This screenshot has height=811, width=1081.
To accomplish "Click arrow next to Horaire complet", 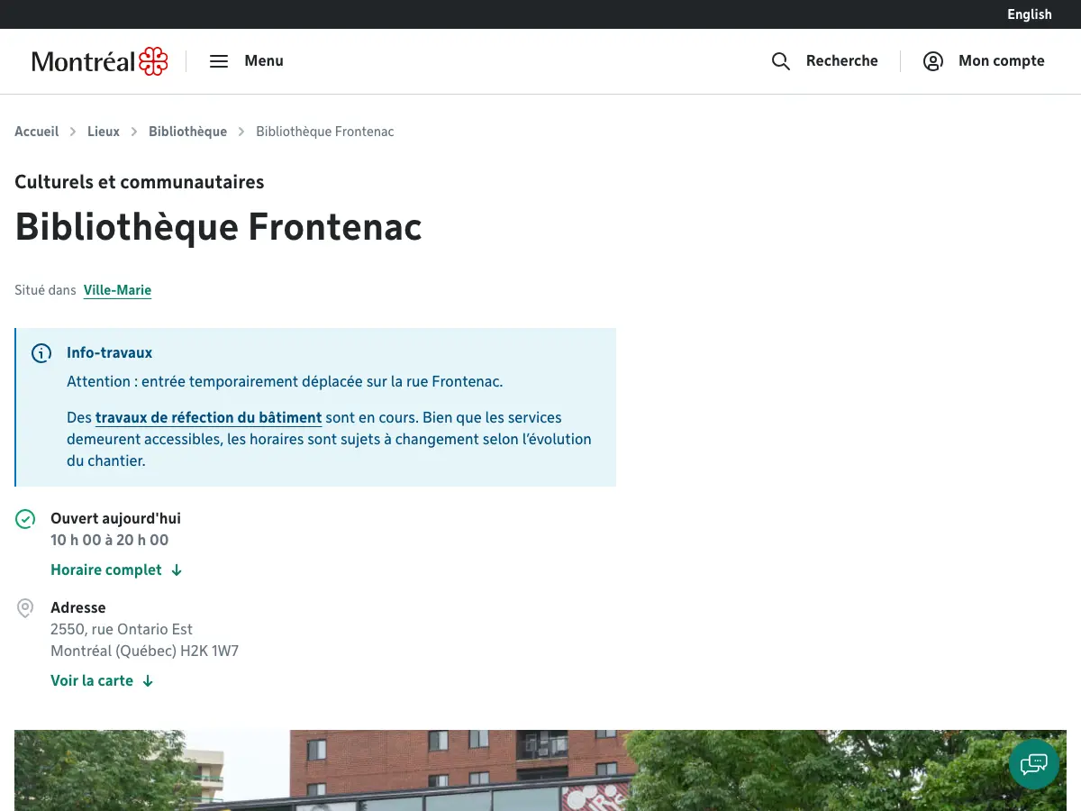I will [x=177, y=570].
